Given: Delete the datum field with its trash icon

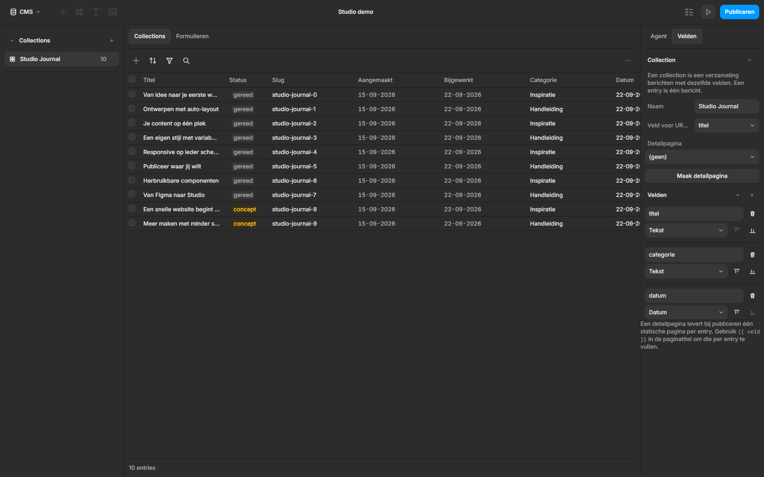Looking at the screenshot, I should click(x=753, y=296).
